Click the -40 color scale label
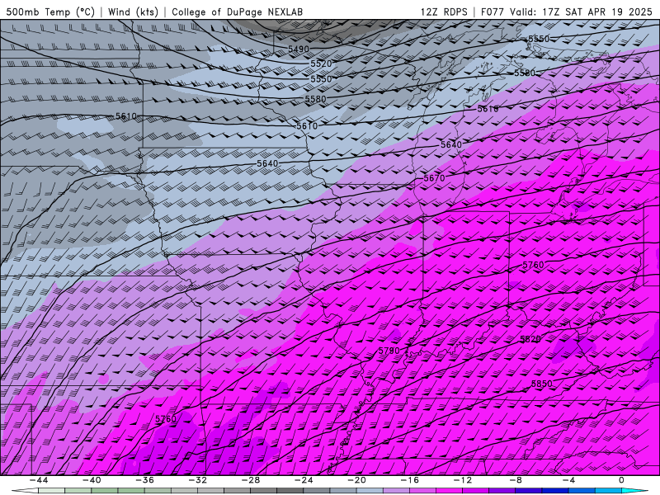Screen dimensions: 660x495 click(x=92, y=480)
